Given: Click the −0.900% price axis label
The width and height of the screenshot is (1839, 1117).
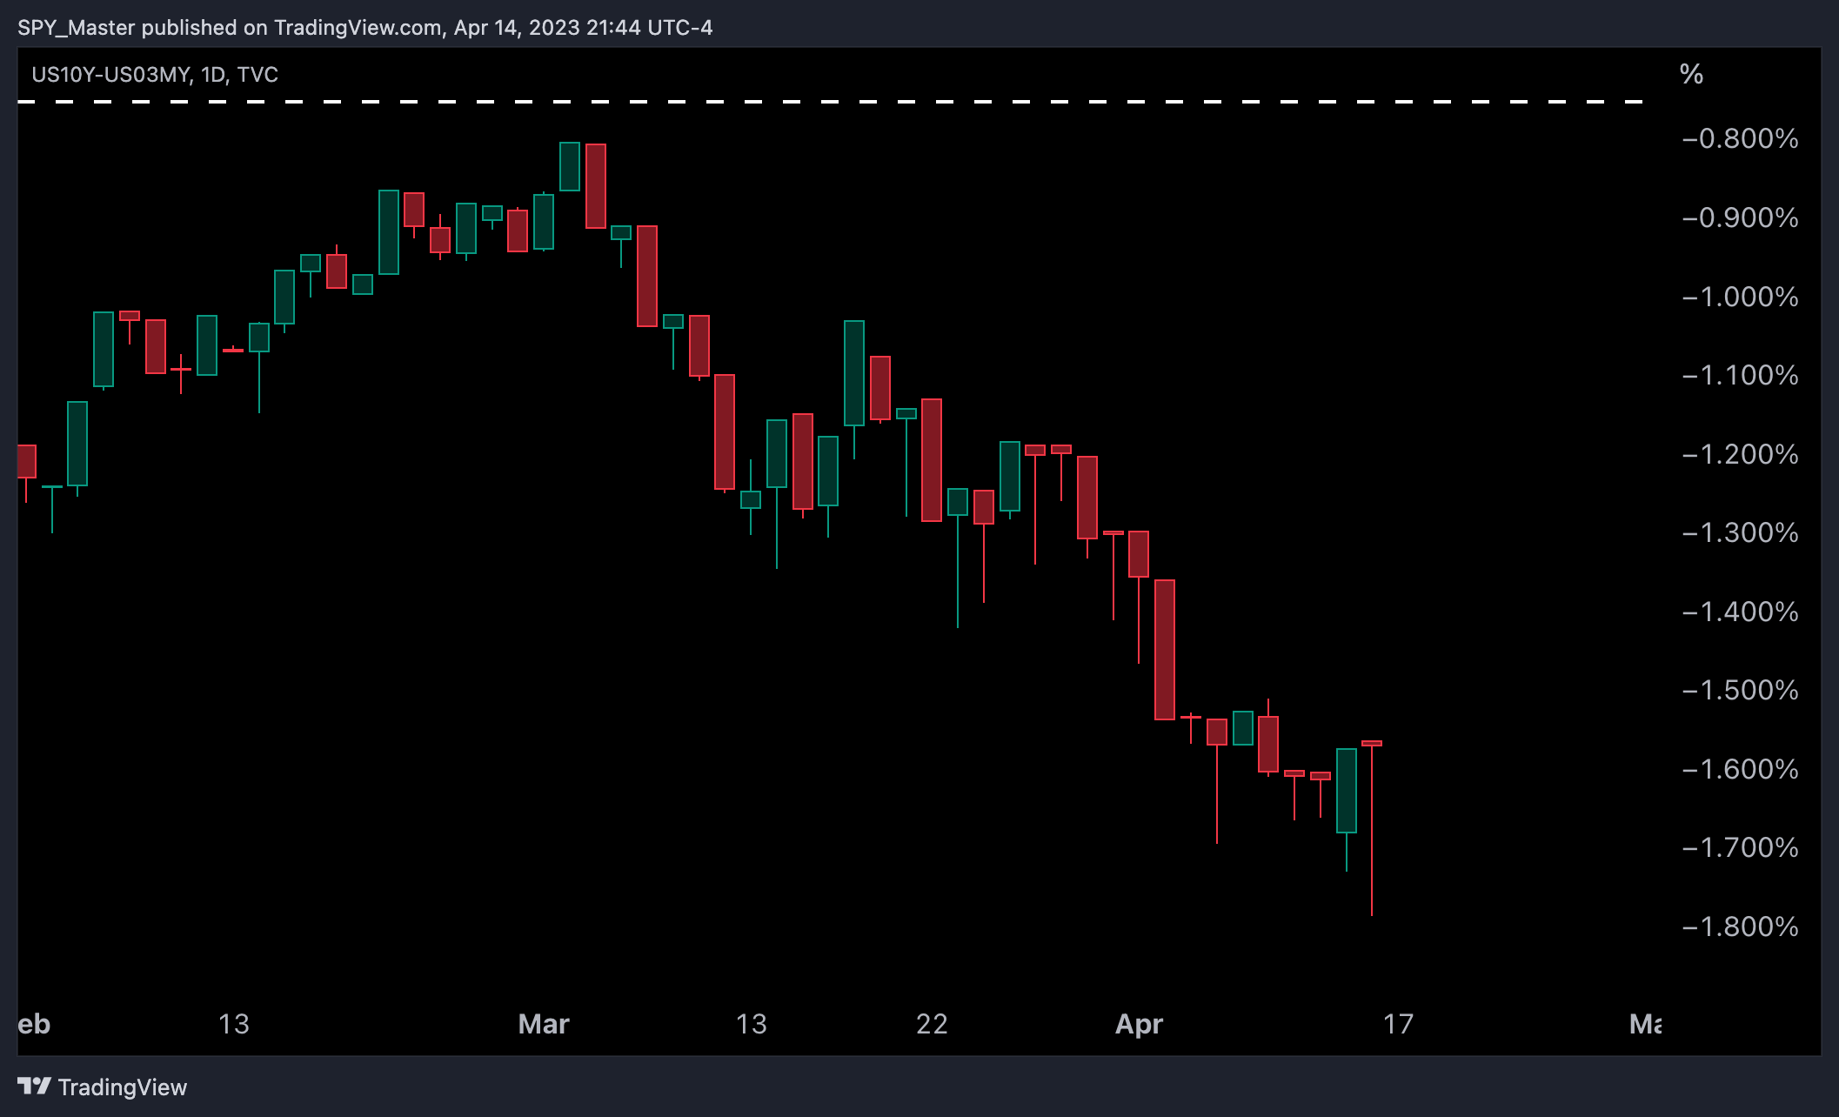Looking at the screenshot, I should 1740,217.
